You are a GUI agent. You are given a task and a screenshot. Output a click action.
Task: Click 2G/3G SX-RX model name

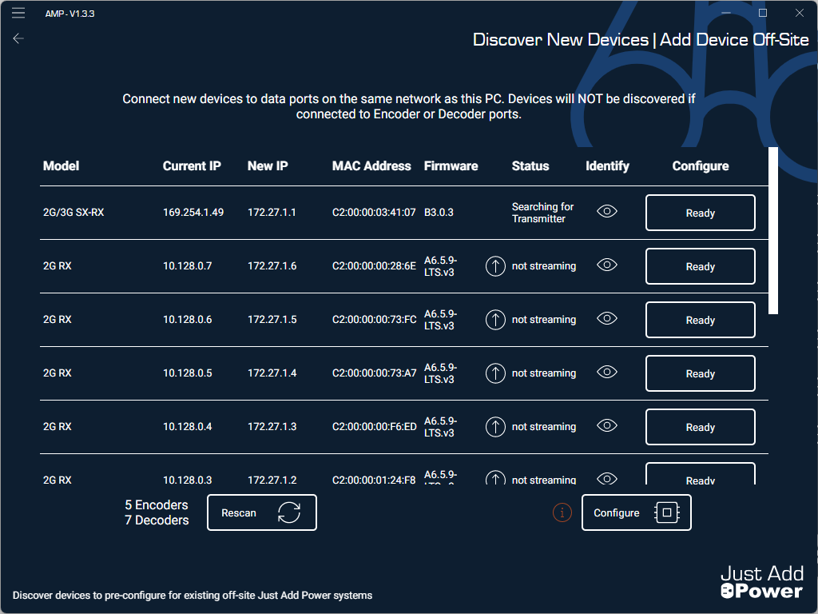[x=73, y=213]
